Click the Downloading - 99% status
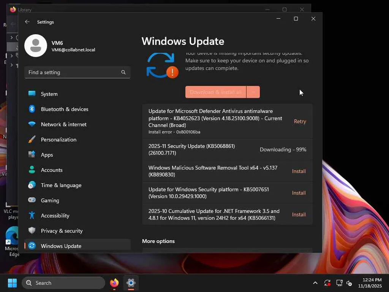This screenshot has width=389, height=292. [x=283, y=149]
